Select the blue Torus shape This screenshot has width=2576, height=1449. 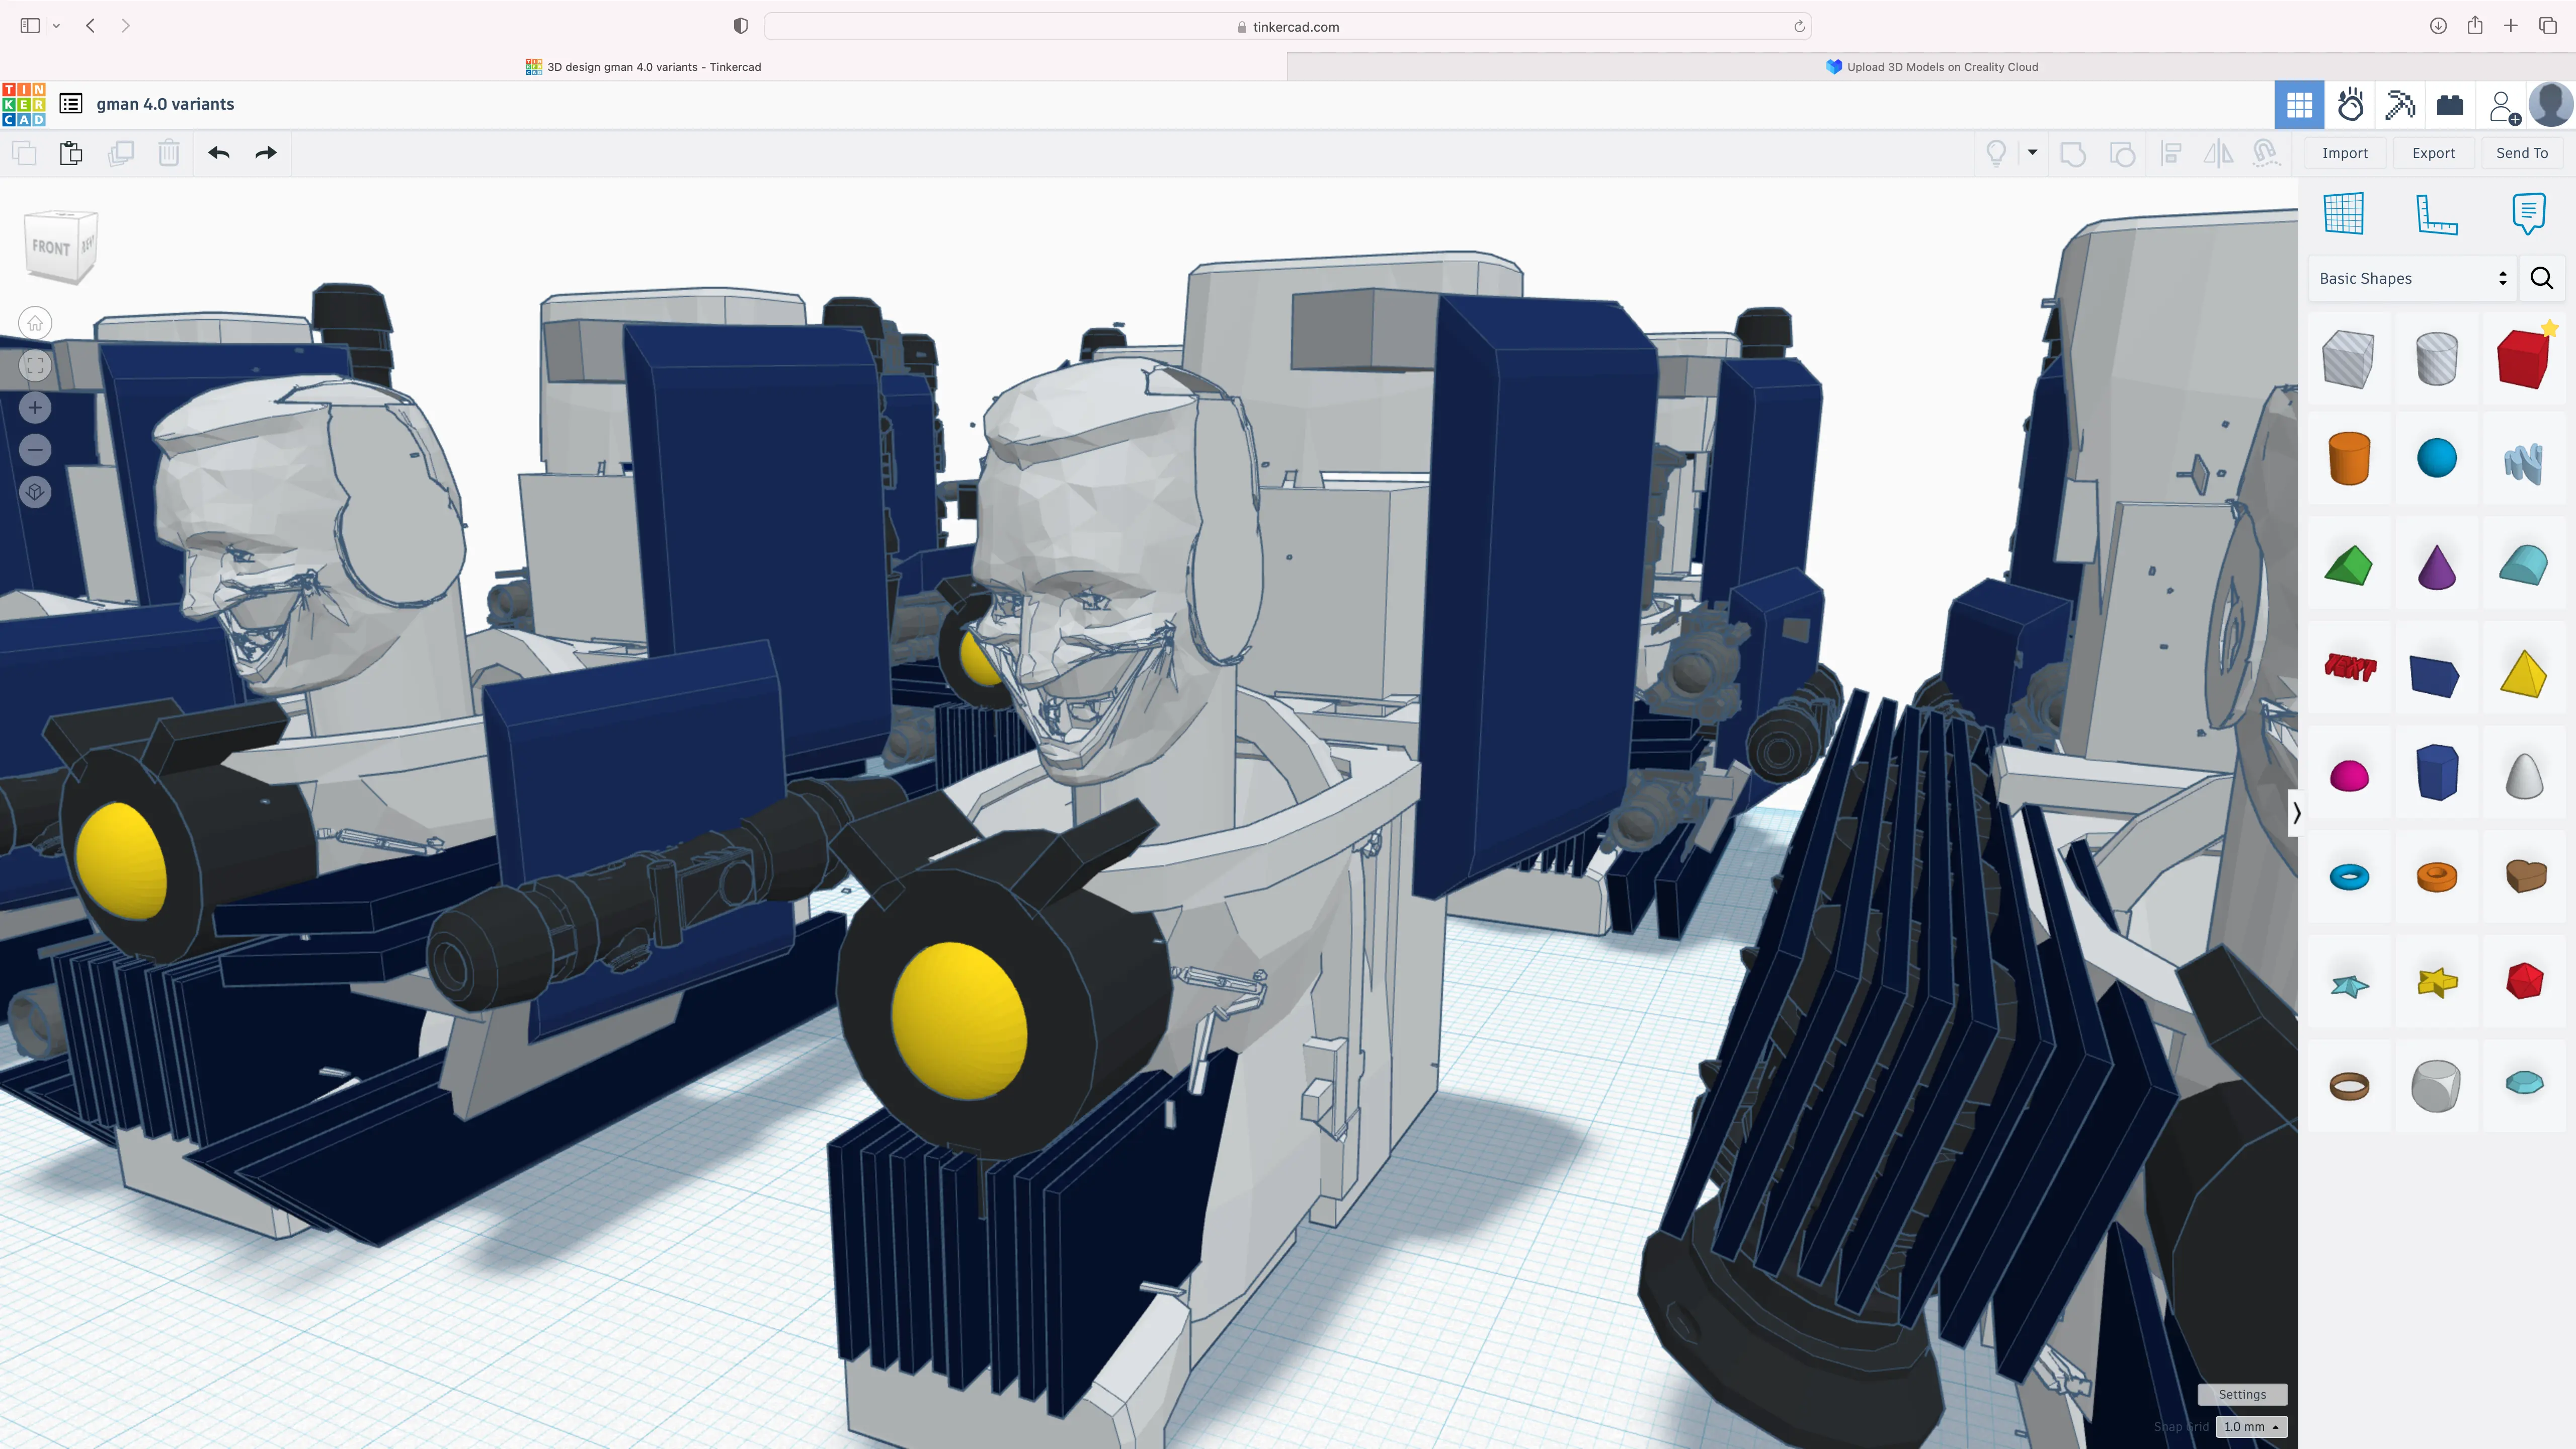pyautogui.click(x=2349, y=877)
